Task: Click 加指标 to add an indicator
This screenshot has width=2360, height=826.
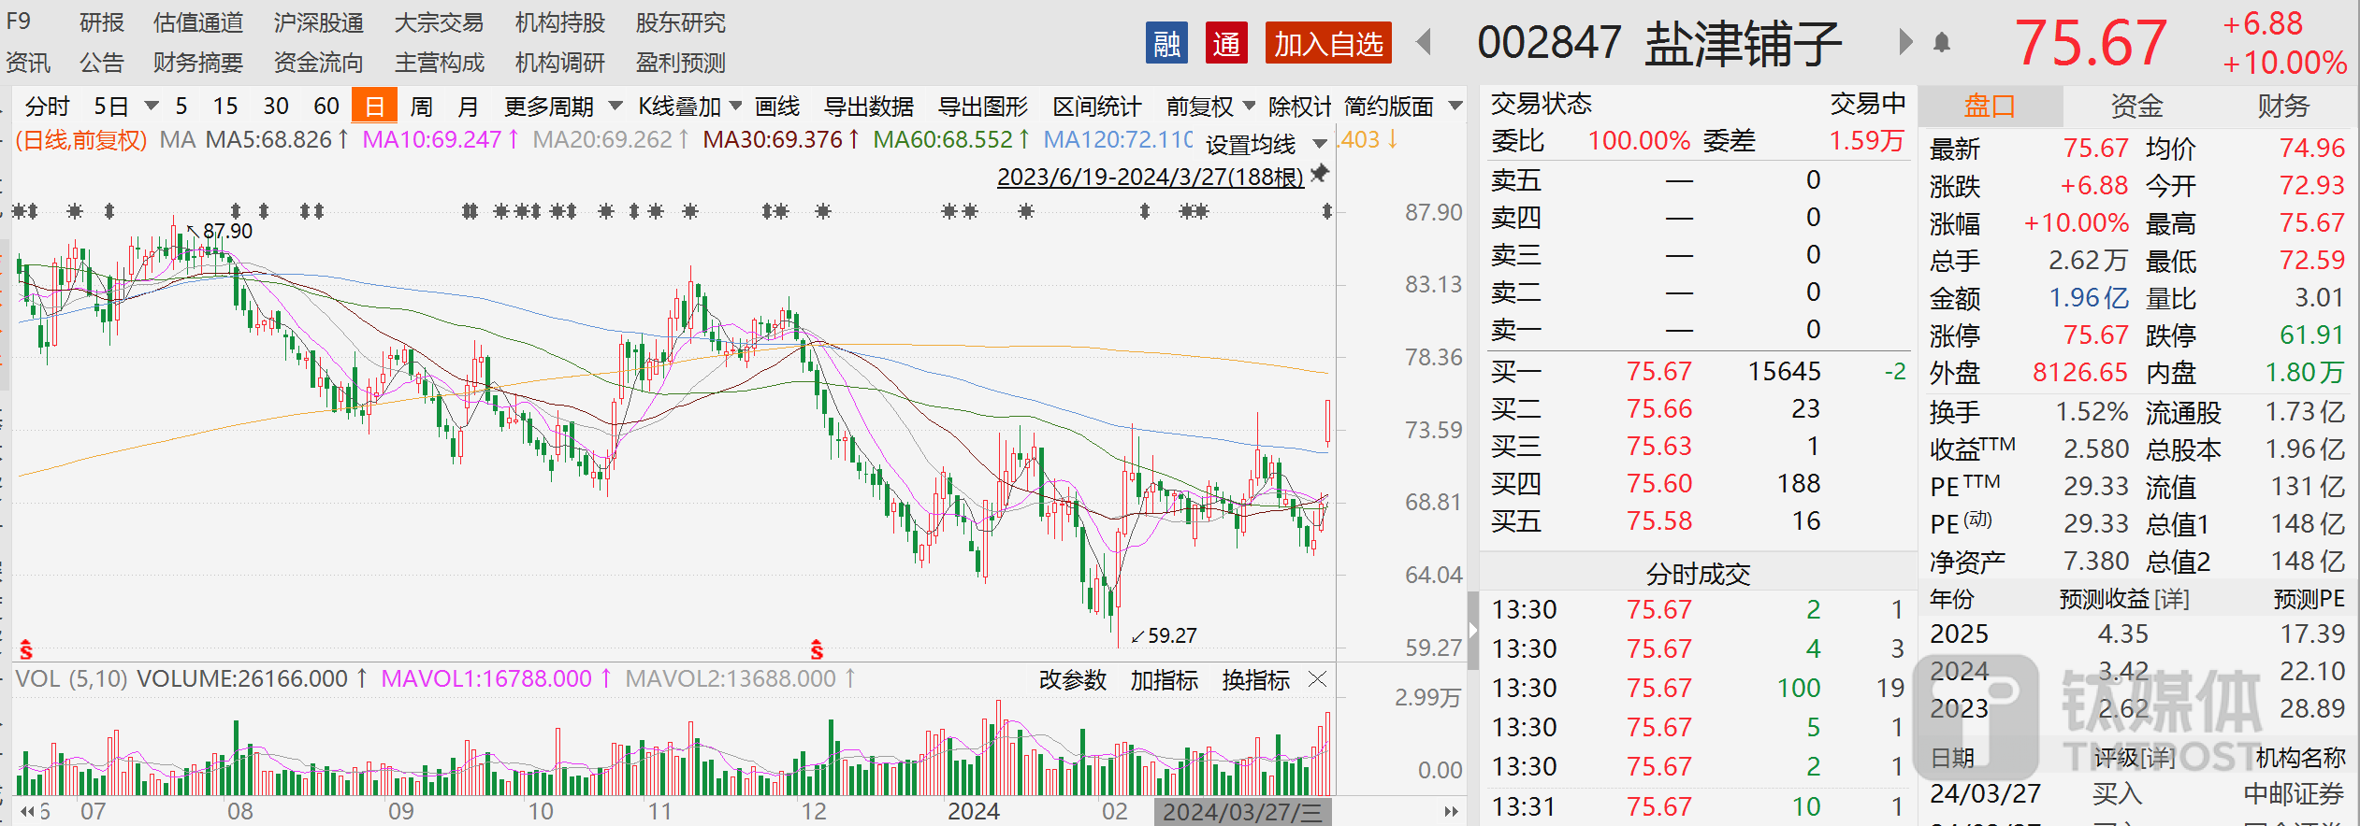Action: (x=1165, y=680)
